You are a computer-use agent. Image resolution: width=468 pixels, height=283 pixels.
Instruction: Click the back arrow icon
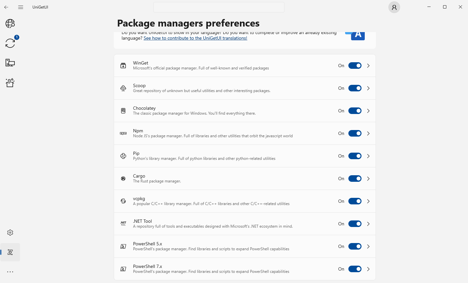(6, 7)
